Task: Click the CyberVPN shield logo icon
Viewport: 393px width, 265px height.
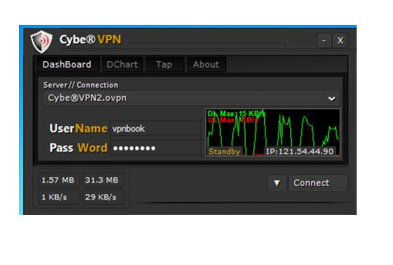Action: [42, 42]
